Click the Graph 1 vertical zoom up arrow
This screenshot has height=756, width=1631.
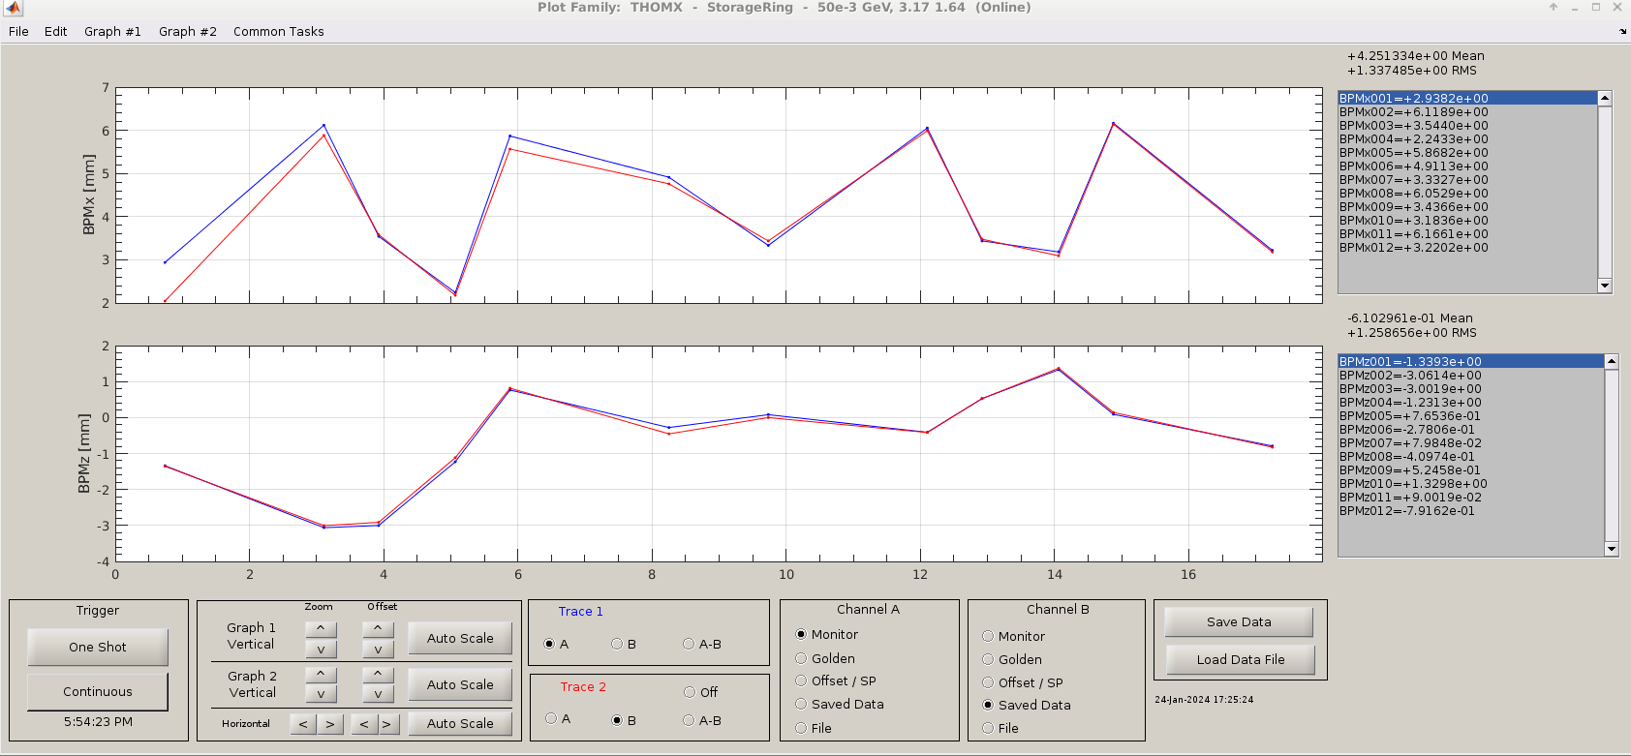tap(321, 628)
